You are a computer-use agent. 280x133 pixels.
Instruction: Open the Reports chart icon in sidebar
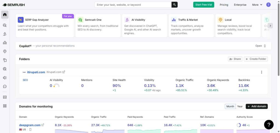5,97
